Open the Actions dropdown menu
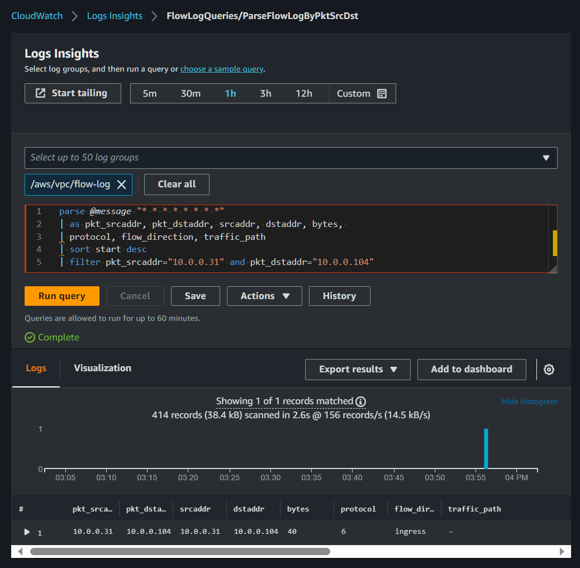 point(264,296)
